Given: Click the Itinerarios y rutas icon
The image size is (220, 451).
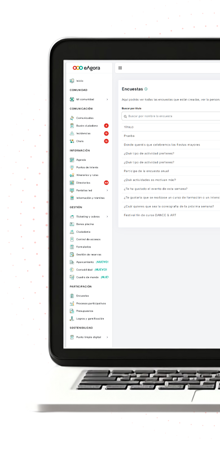Looking at the screenshot, I should point(72,175).
